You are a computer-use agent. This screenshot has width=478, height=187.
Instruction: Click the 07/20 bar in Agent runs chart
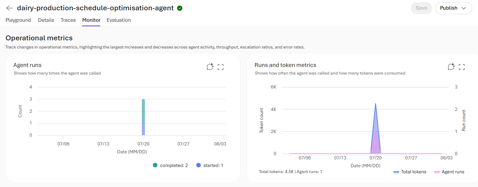click(x=143, y=117)
